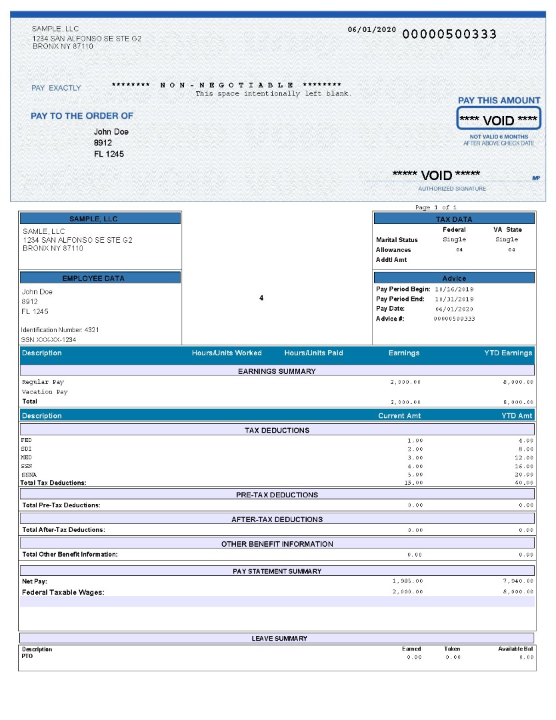556x720 pixels.
Task: Click Hours/Units Paid column header
Action: point(313,353)
